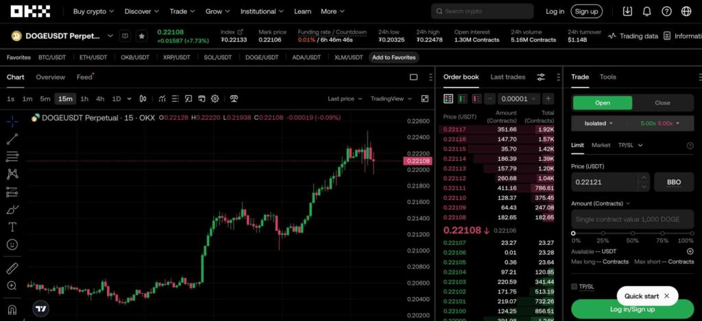Select the zoom in tool
This screenshot has height=321, width=702.
[x=12, y=286]
